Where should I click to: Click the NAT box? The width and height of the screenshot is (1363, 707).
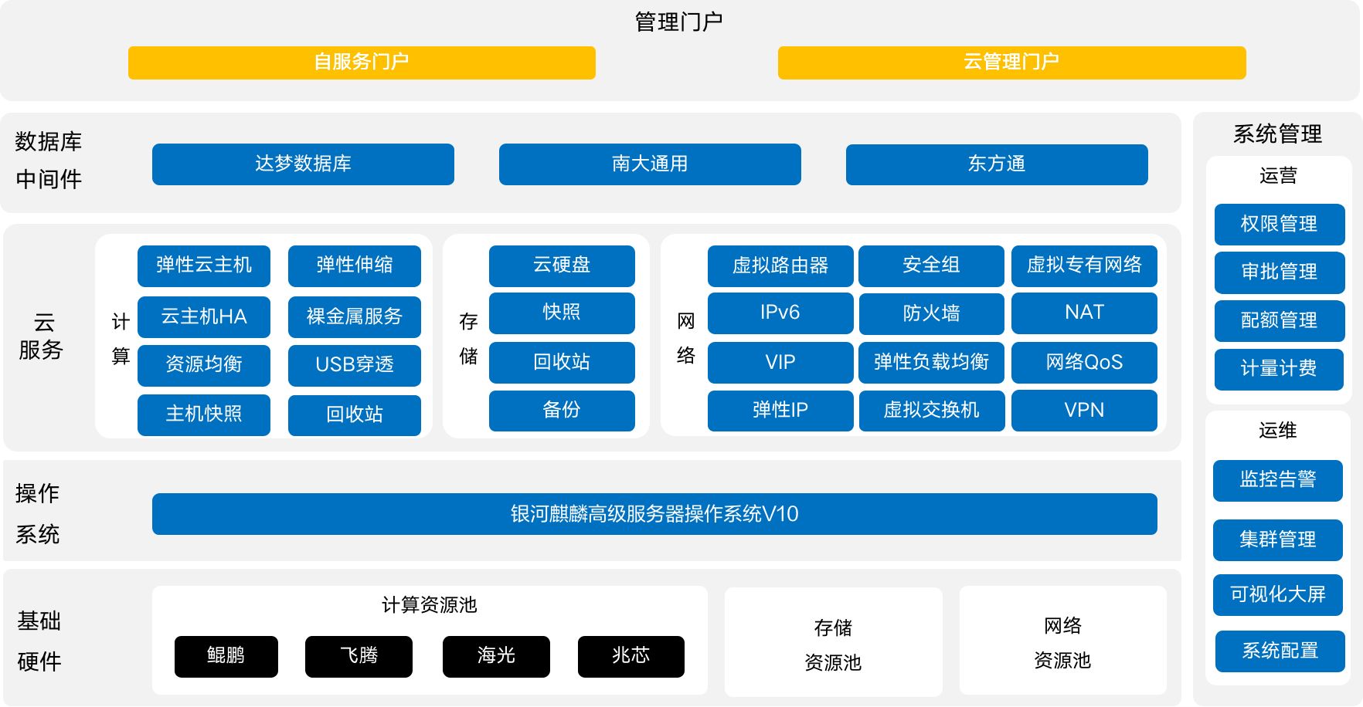[1084, 313]
